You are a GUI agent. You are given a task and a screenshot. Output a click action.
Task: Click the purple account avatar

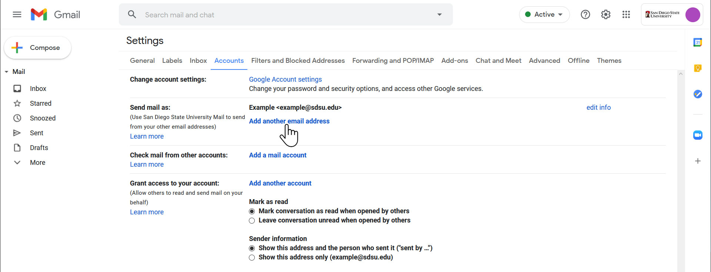point(692,15)
